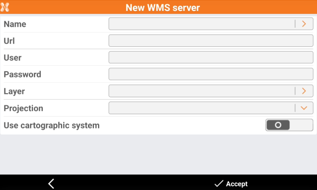Click inside the Layer selection box
Image resolution: width=317 pixels, height=190 pixels.
[x=201, y=91]
